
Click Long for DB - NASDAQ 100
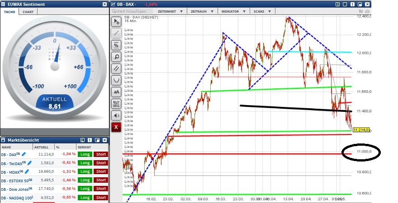[85, 198]
